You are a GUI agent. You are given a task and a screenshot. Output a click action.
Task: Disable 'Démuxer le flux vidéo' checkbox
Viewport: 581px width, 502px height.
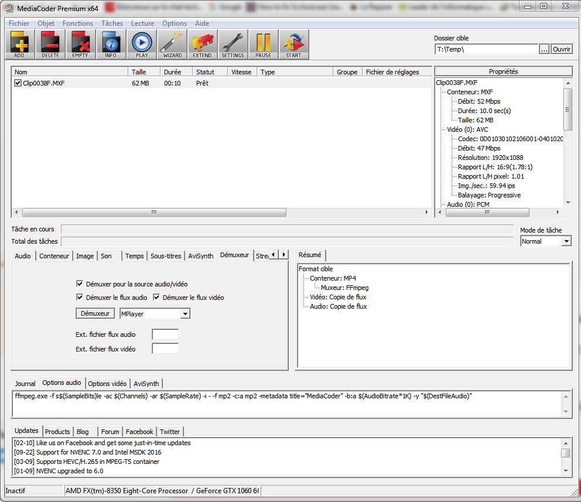pos(157,298)
